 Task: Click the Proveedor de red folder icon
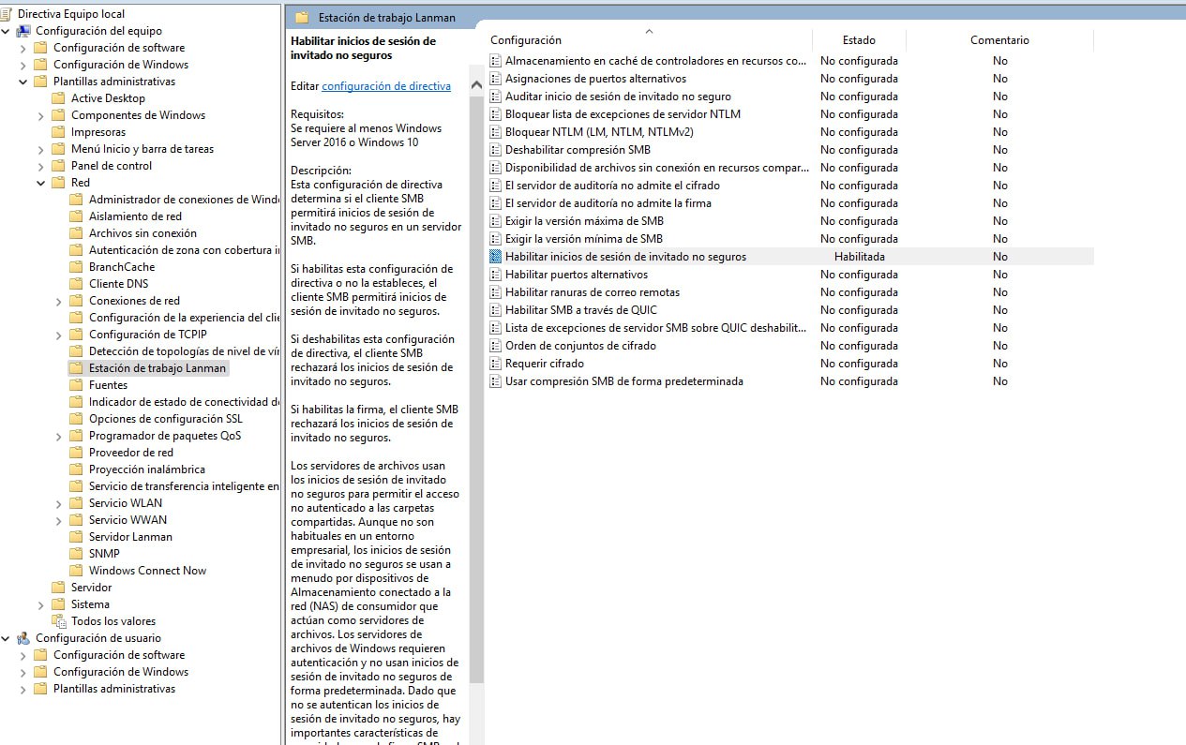point(76,453)
